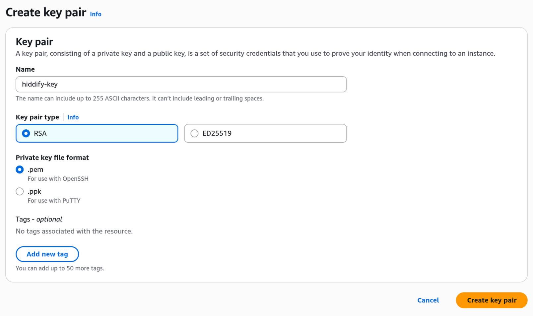Click the For use with PuTTY text
The height and width of the screenshot is (316, 533).
[x=54, y=200]
